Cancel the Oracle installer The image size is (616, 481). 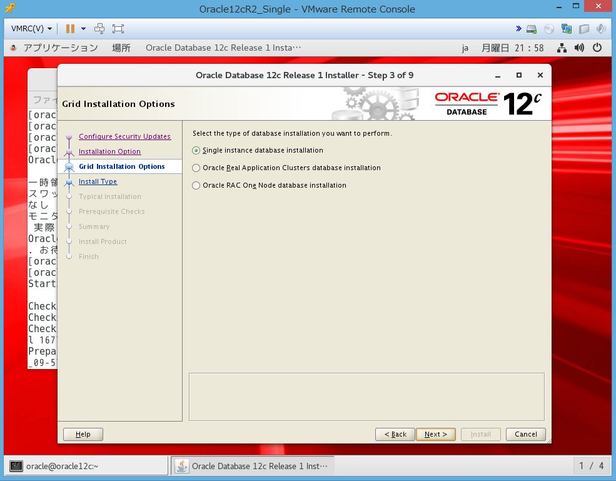coord(526,434)
